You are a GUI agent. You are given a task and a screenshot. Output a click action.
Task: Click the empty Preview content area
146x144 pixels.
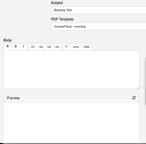click(71, 123)
